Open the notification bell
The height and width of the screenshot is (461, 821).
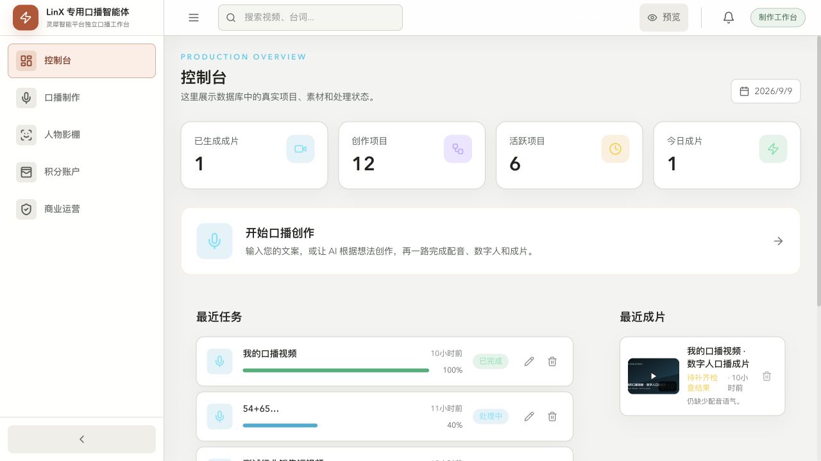pyautogui.click(x=729, y=18)
